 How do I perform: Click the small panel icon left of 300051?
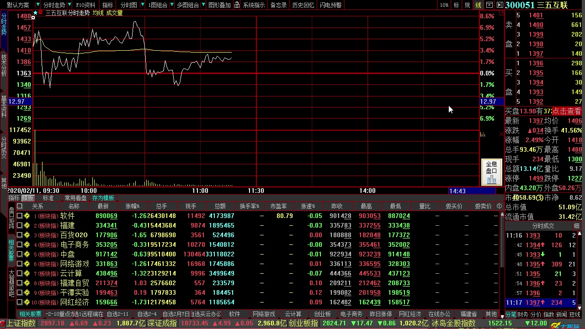pyautogui.click(x=499, y=5)
